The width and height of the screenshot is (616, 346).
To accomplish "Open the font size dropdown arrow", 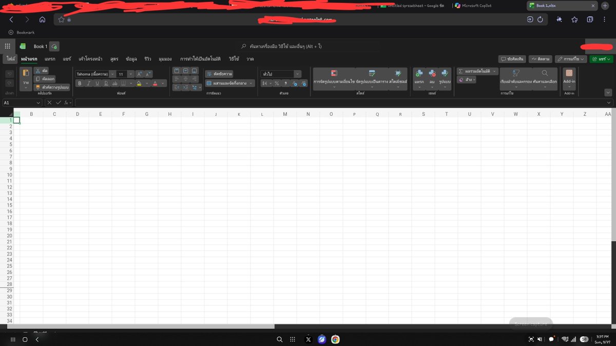I will click(x=130, y=74).
